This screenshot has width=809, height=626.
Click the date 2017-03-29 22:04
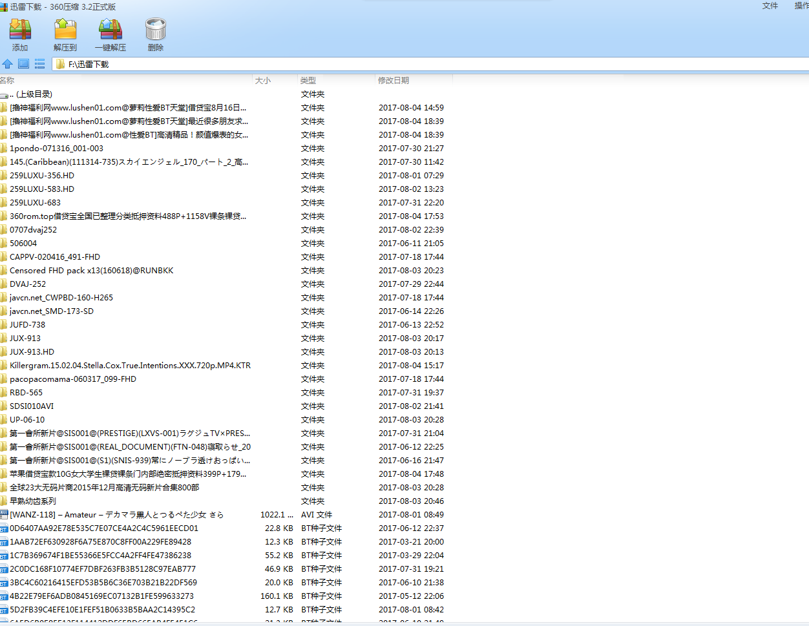[x=411, y=556]
